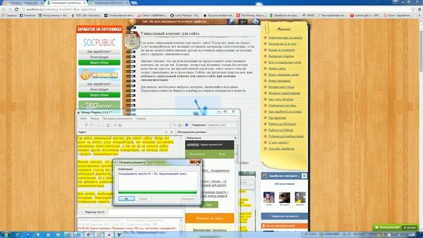This screenshot has width=423, height=238.
Task: Click Регистрация in the Advego info panel
Action: (197, 154)
